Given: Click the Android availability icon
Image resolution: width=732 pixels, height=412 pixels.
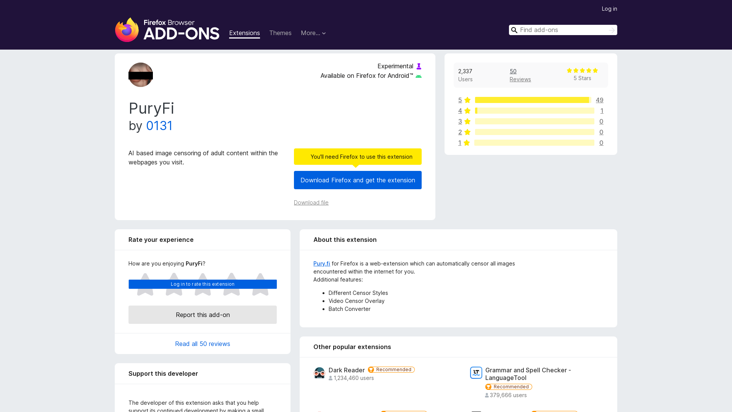Looking at the screenshot, I should coord(419,76).
